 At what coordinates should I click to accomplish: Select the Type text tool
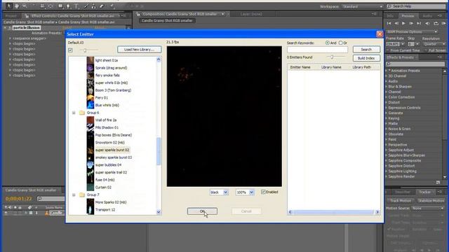tap(76, 6)
